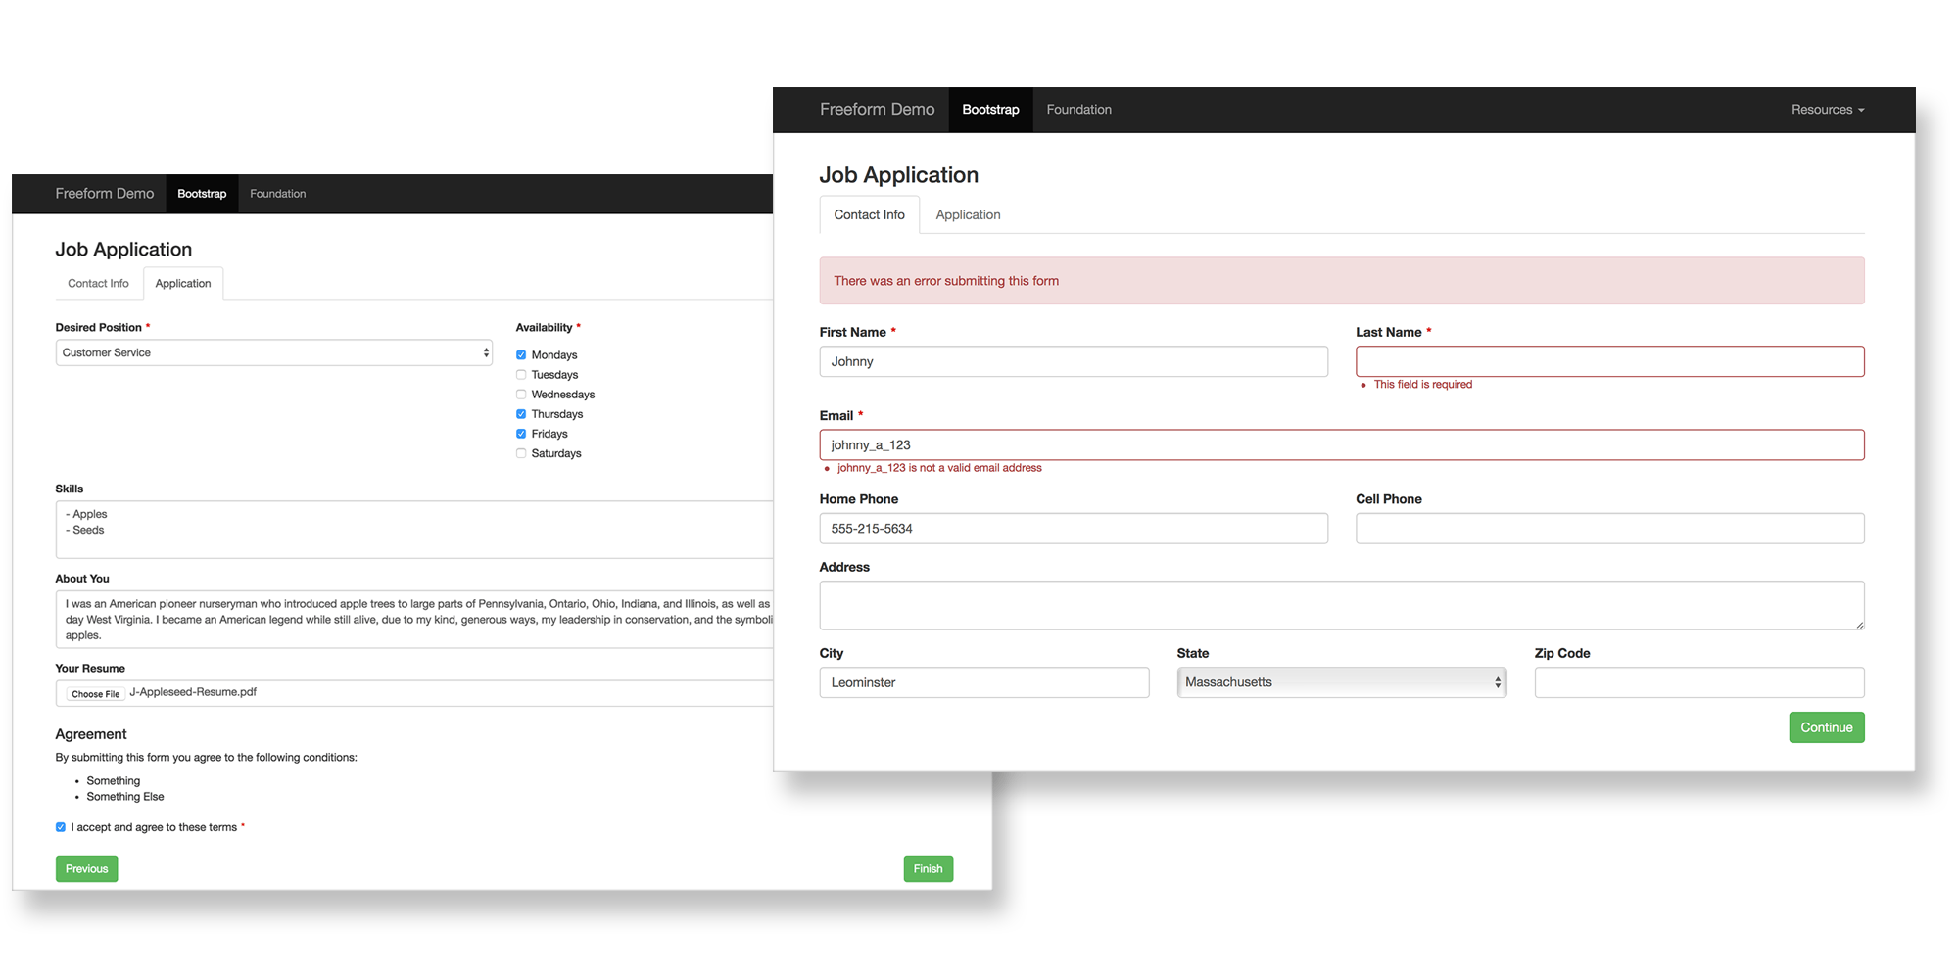Click the Agreement heading
This screenshot has width=1959, height=979.
(91, 734)
